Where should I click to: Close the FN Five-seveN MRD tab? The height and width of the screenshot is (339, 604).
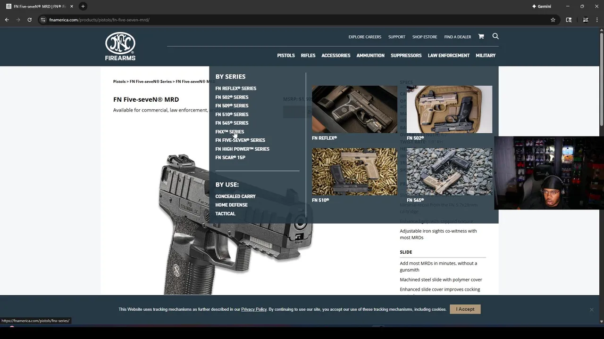click(x=72, y=6)
